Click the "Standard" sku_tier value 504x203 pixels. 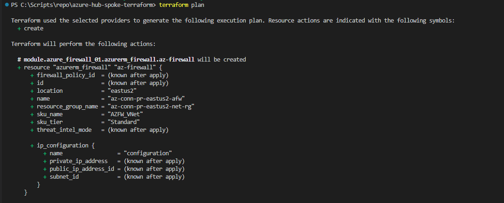pyautogui.click(x=124, y=122)
